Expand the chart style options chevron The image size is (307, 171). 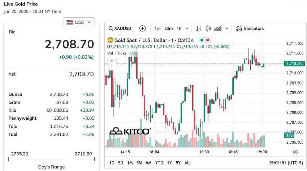coord(227,28)
